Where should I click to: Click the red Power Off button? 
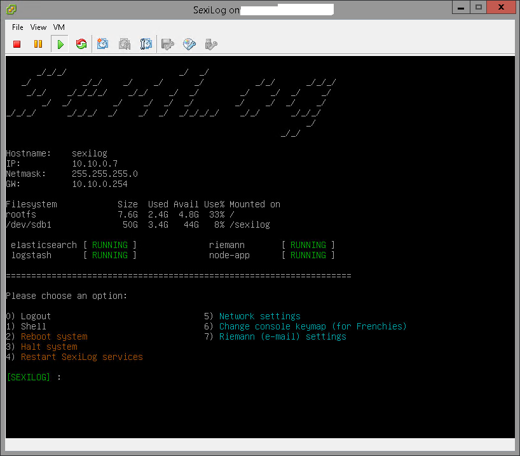click(x=17, y=44)
